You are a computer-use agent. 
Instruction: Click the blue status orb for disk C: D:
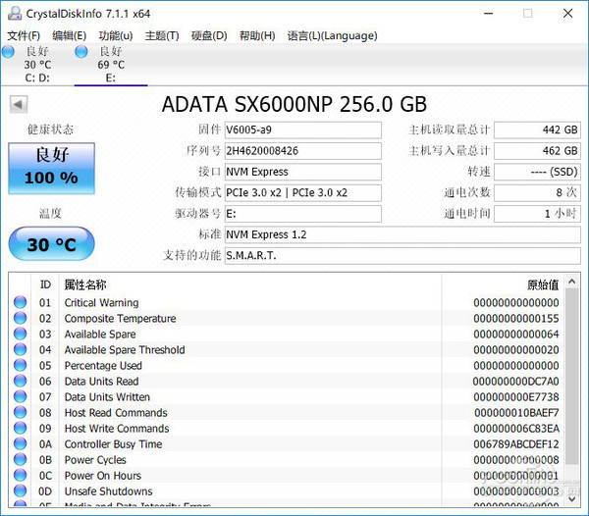click(x=8, y=52)
